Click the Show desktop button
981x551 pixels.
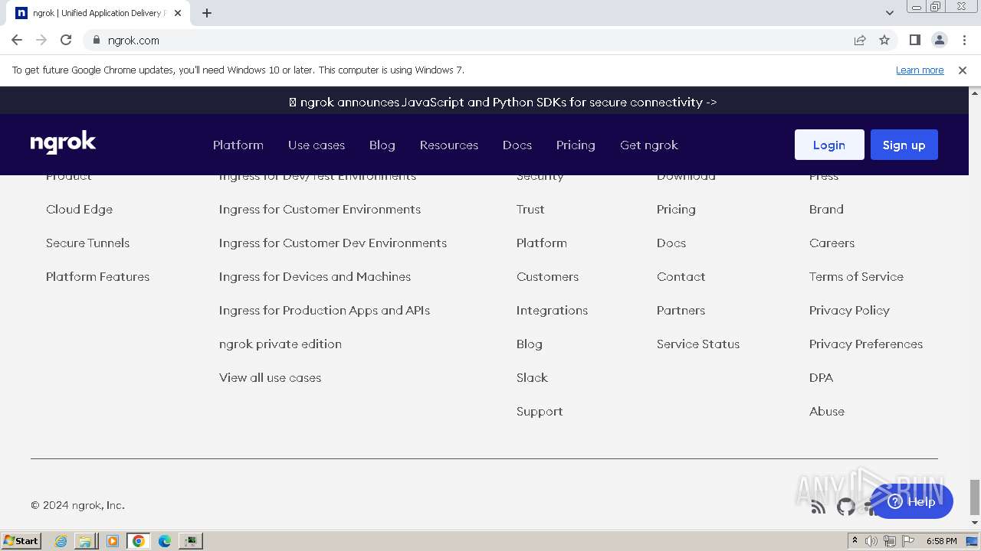click(x=972, y=541)
